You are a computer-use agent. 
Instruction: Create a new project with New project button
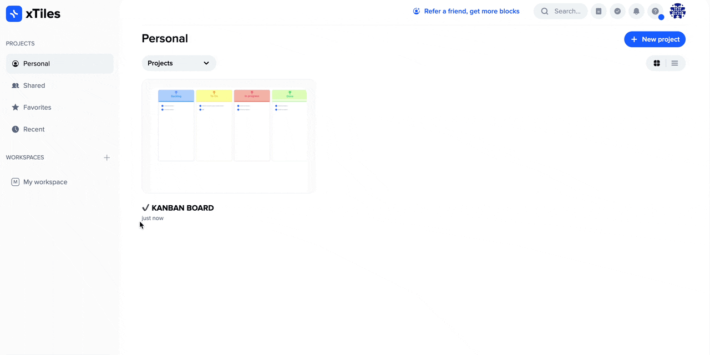[655, 39]
